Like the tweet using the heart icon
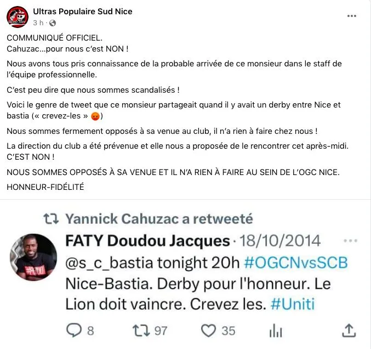Image resolution: width=371 pixels, height=349 pixels. coord(208,330)
